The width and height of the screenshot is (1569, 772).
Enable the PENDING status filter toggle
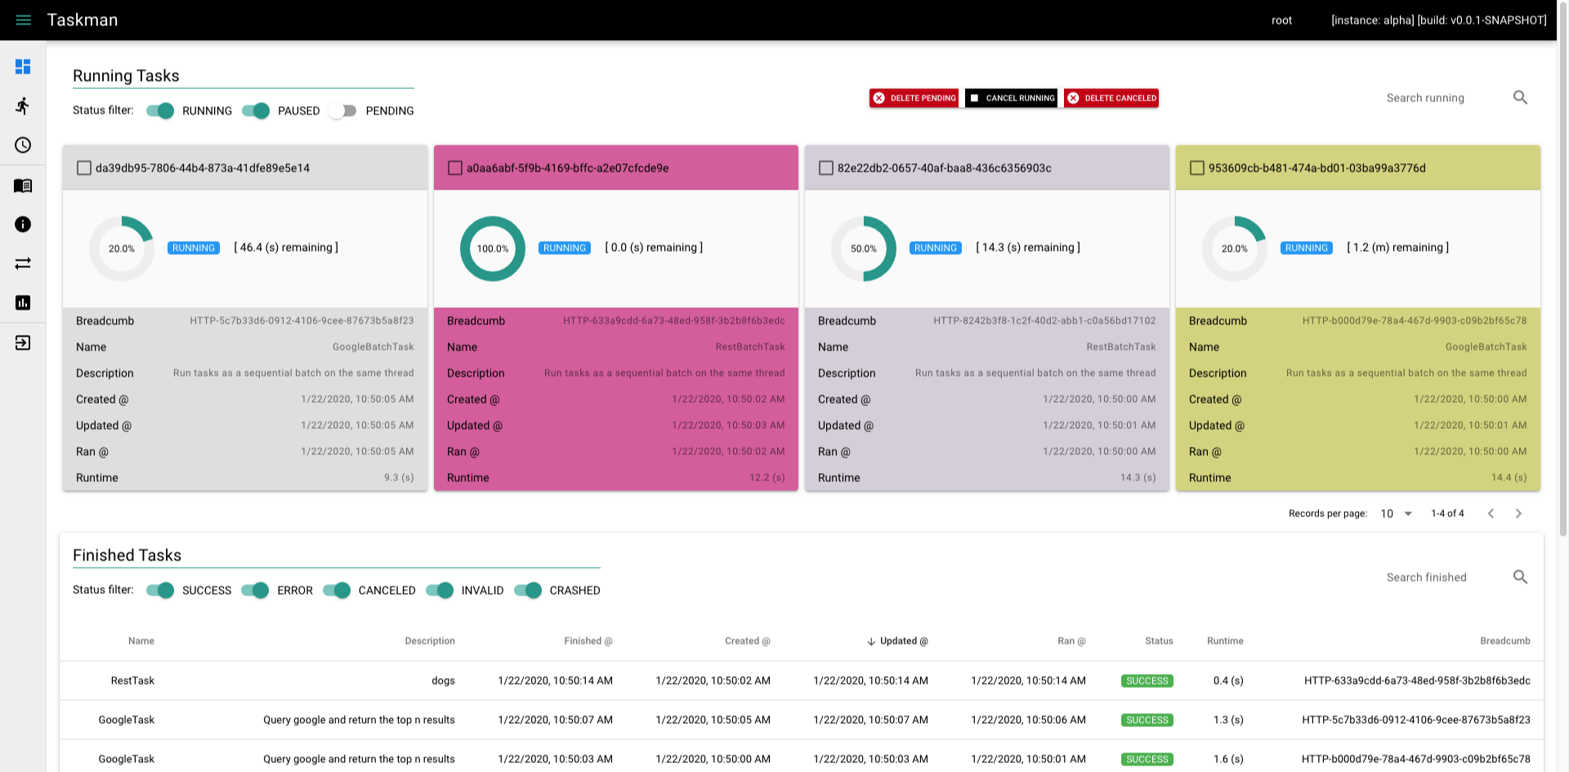coord(343,110)
